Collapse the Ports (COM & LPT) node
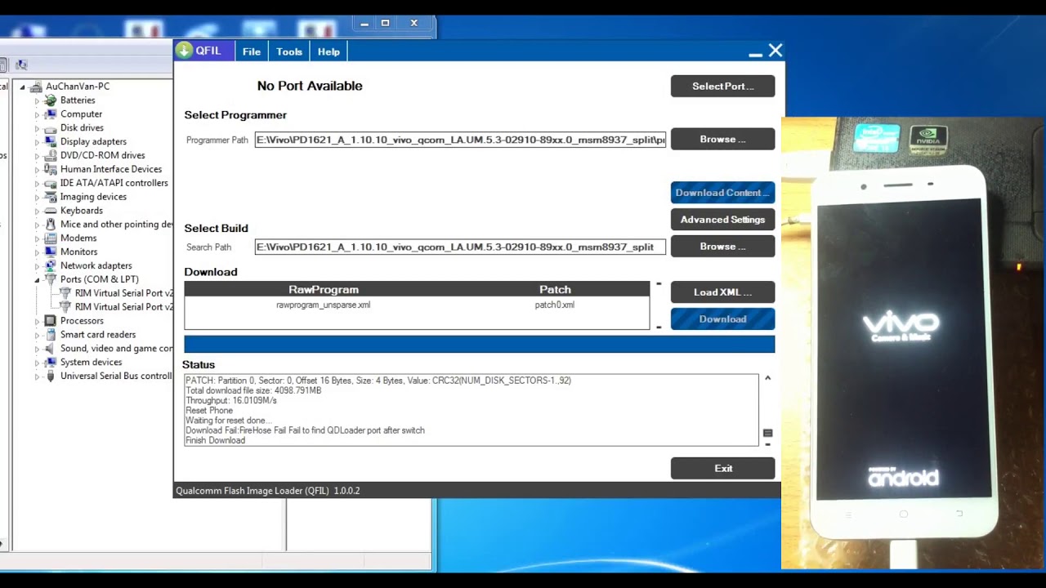 [37, 279]
